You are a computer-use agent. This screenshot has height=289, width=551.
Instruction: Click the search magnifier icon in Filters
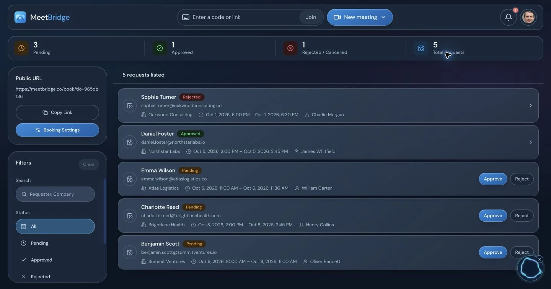(x=24, y=194)
